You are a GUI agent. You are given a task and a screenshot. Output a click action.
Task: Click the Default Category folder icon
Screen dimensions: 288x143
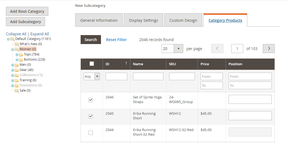pyautogui.click(x=12, y=39)
